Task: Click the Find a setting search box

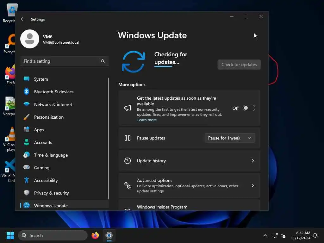Action: click(65, 61)
